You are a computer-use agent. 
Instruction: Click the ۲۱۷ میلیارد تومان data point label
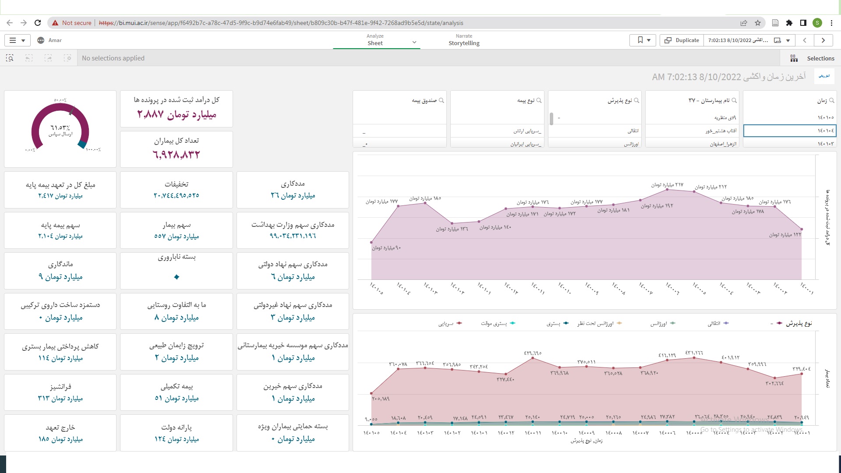click(x=667, y=185)
